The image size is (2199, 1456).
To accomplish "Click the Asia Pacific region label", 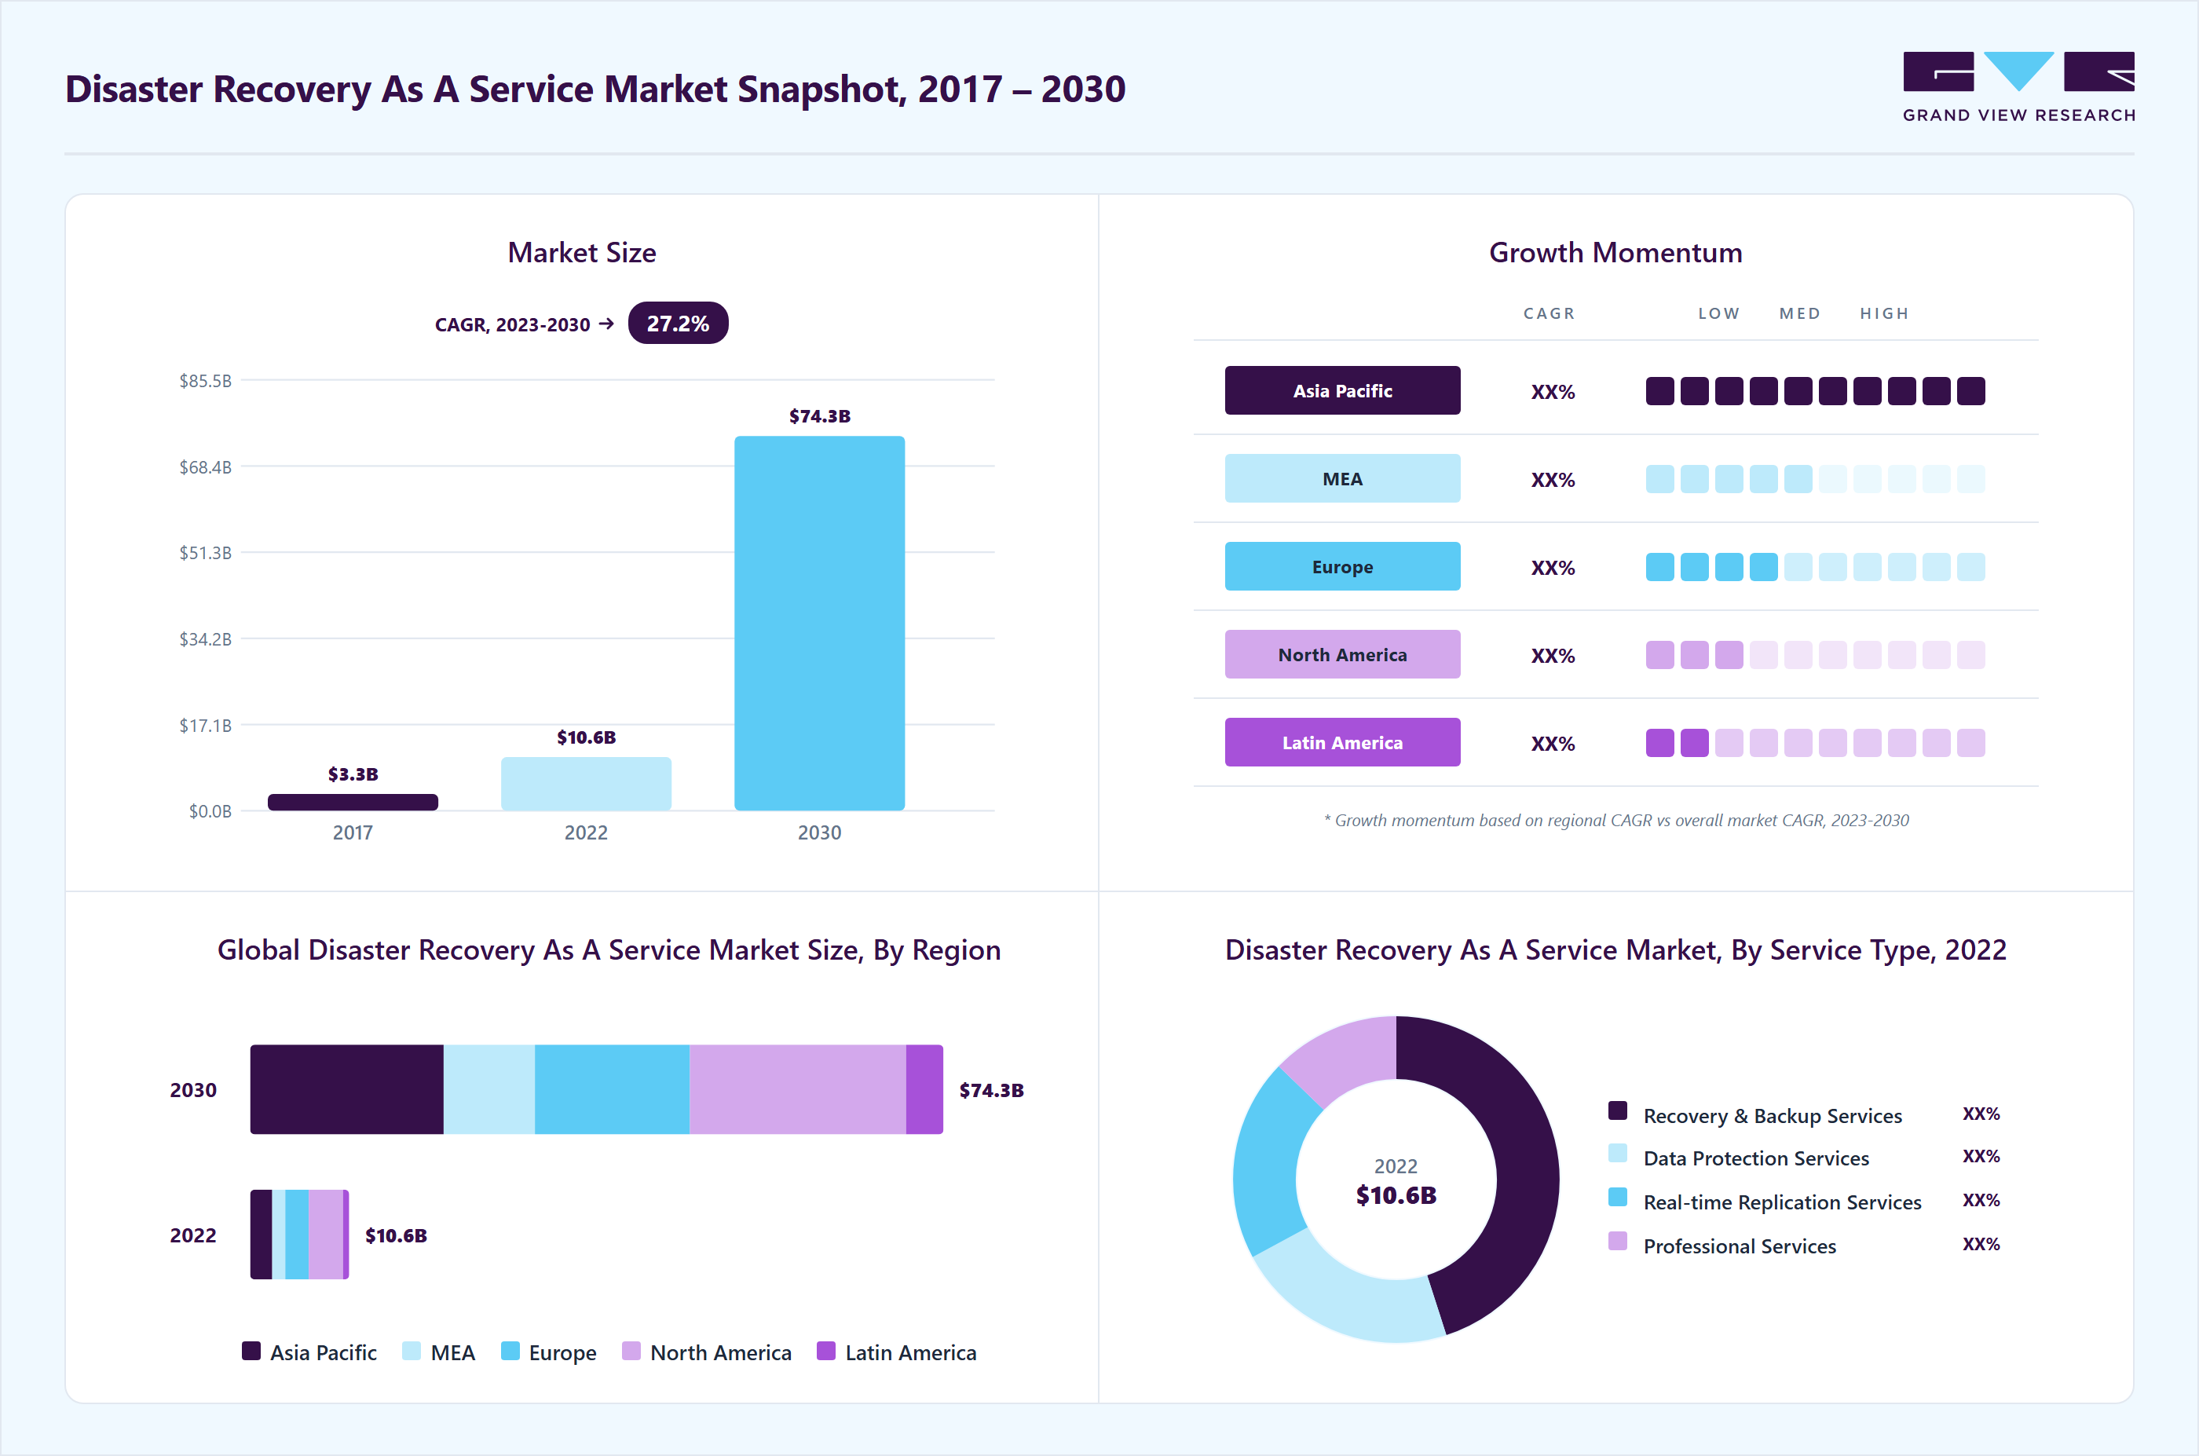I will [x=1342, y=391].
